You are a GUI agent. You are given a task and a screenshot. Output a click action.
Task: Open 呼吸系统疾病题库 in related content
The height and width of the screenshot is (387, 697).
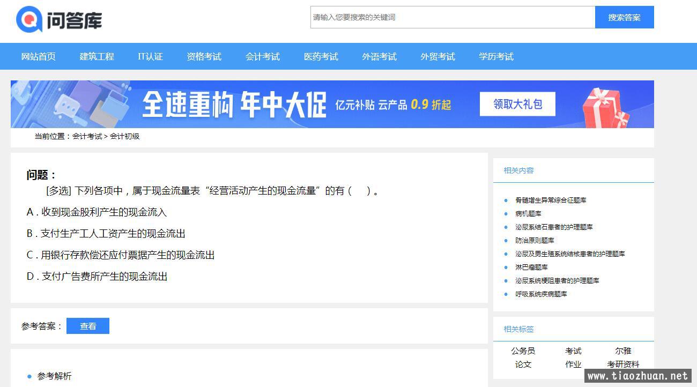coord(541,294)
